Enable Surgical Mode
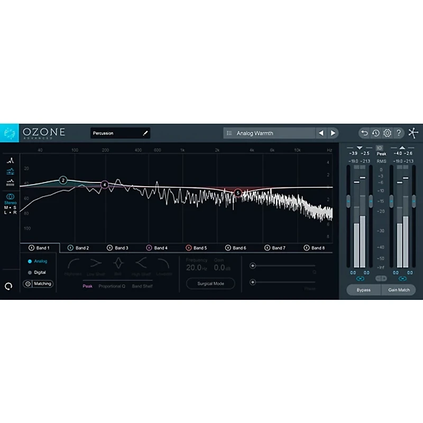Image resolution: width=423 pixels, height=423 pixels. 210,283
